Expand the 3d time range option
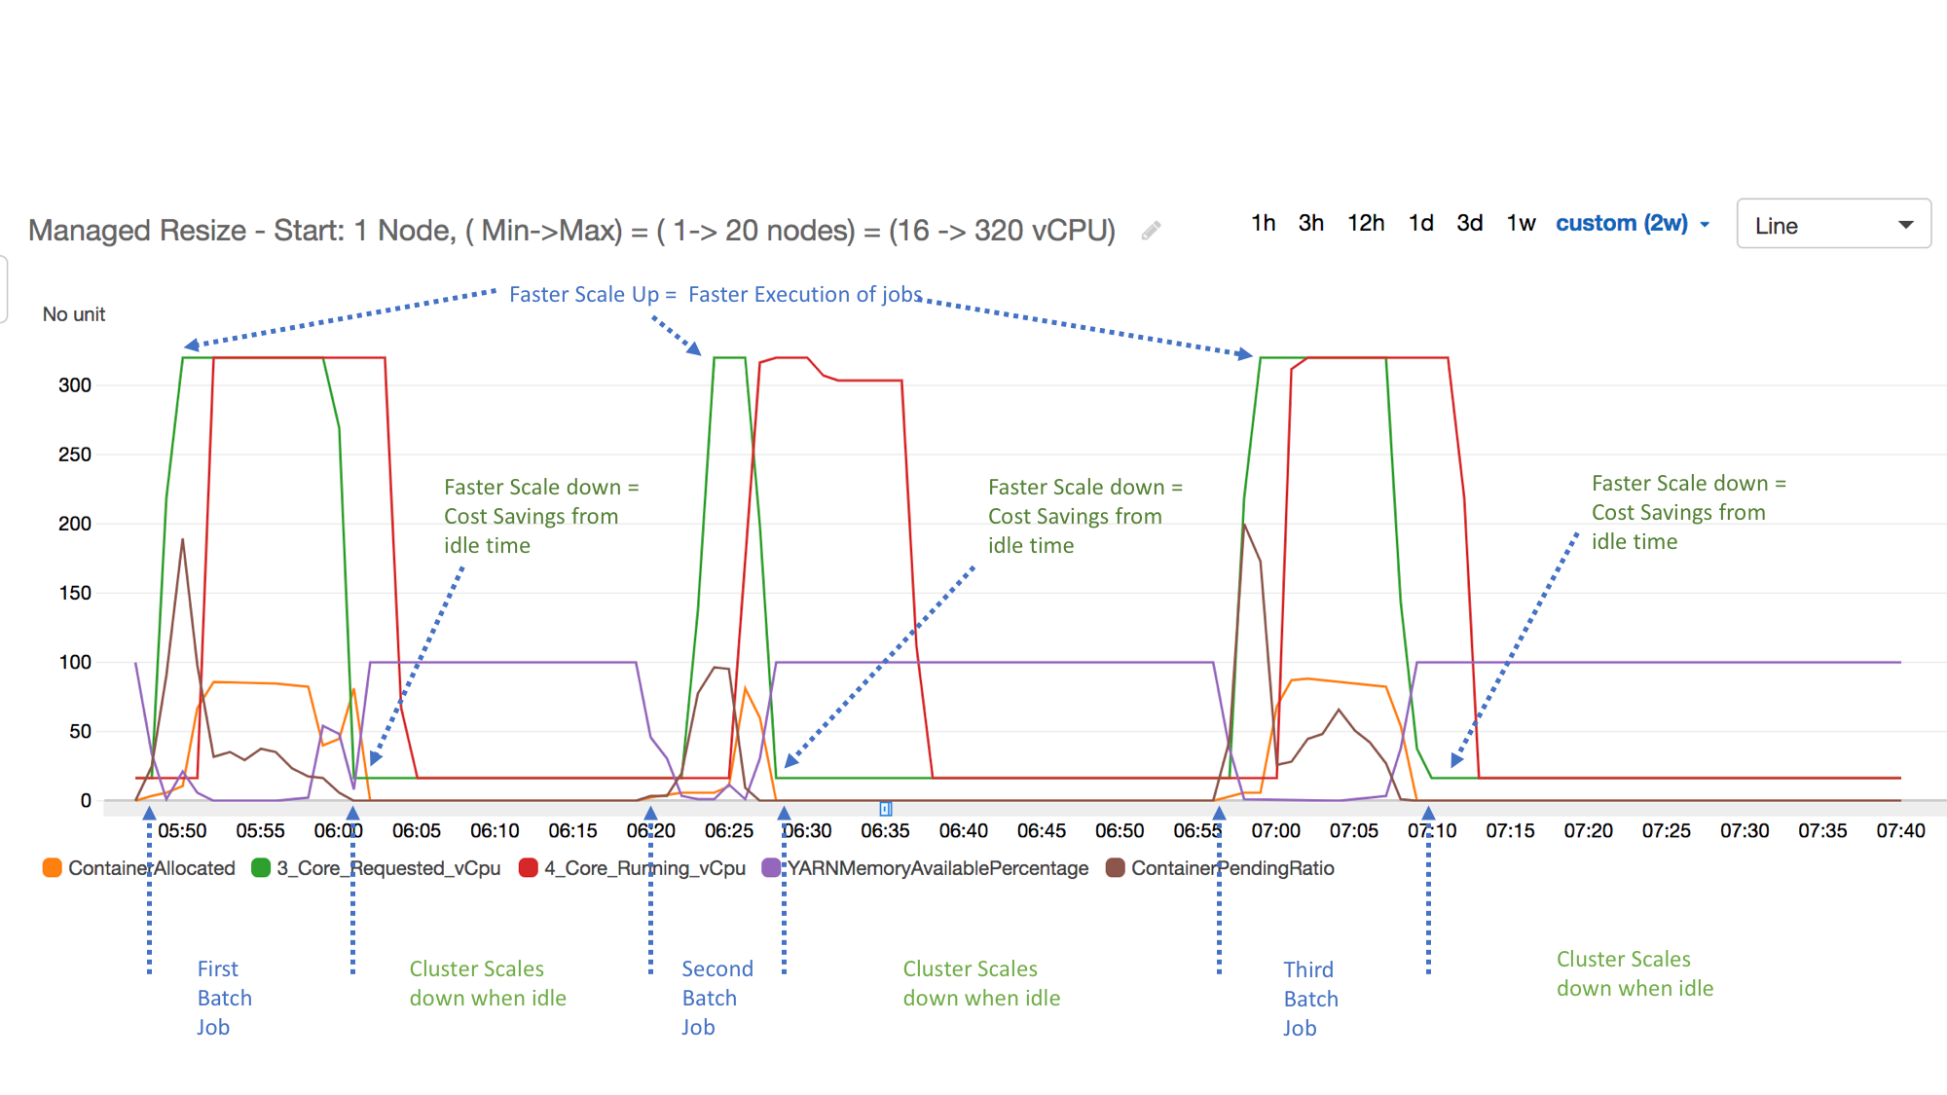Viewport: 1947px width, 1095px height. point(1471,223)
